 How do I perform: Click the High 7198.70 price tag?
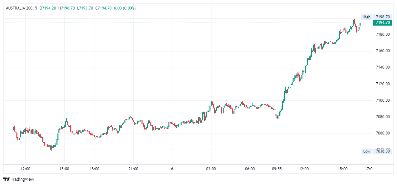click(376, 17)
